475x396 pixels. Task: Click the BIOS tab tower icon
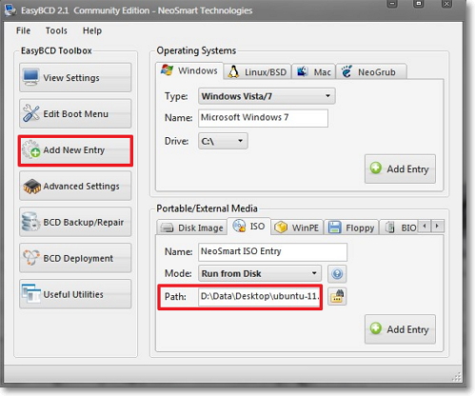pyautogui.click(x=390, y=228)
